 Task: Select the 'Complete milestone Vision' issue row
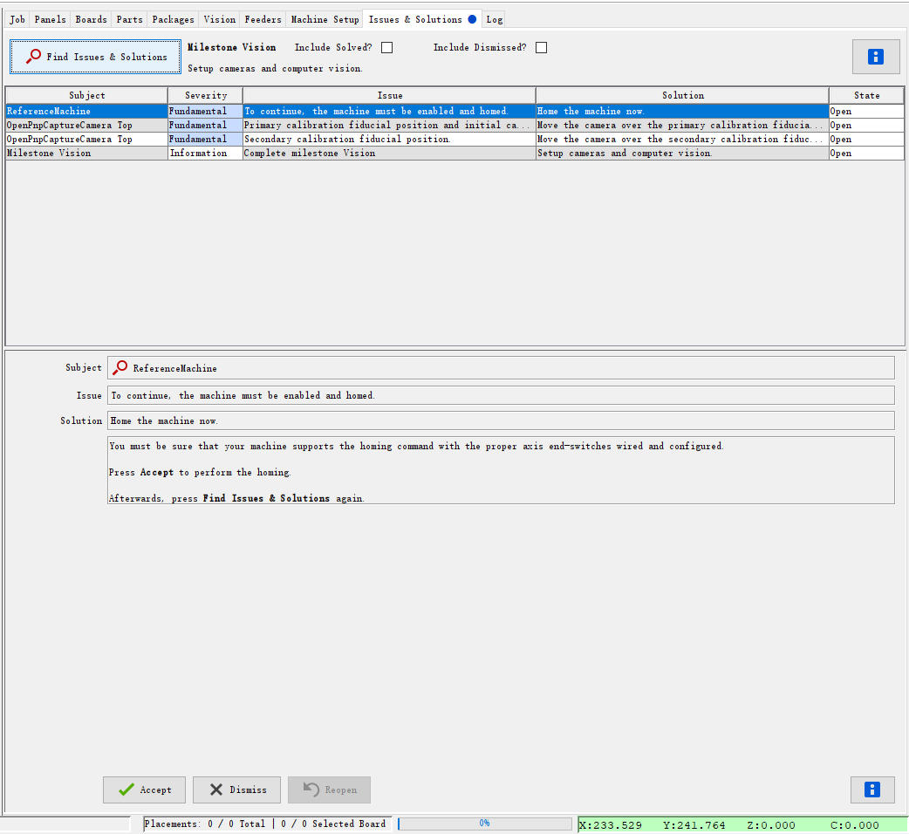click(454, 153)
